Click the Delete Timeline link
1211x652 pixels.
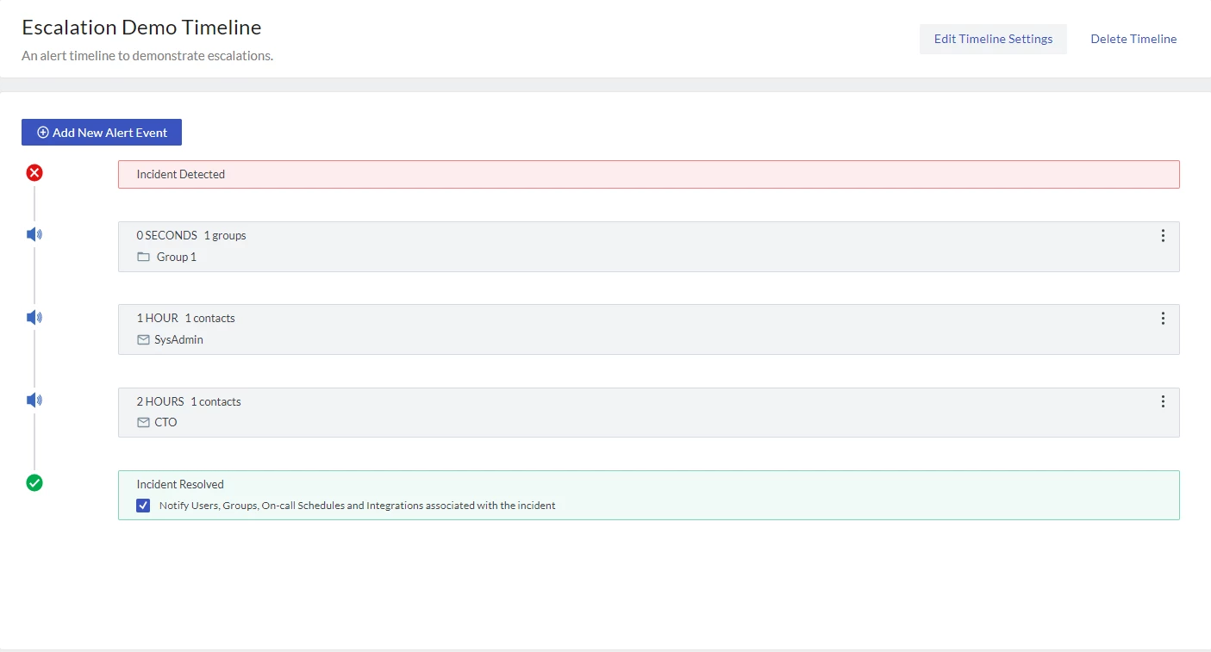[x=1133, y=39]
